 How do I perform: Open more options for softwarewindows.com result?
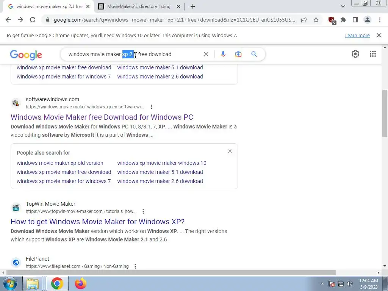pos(152,107)
